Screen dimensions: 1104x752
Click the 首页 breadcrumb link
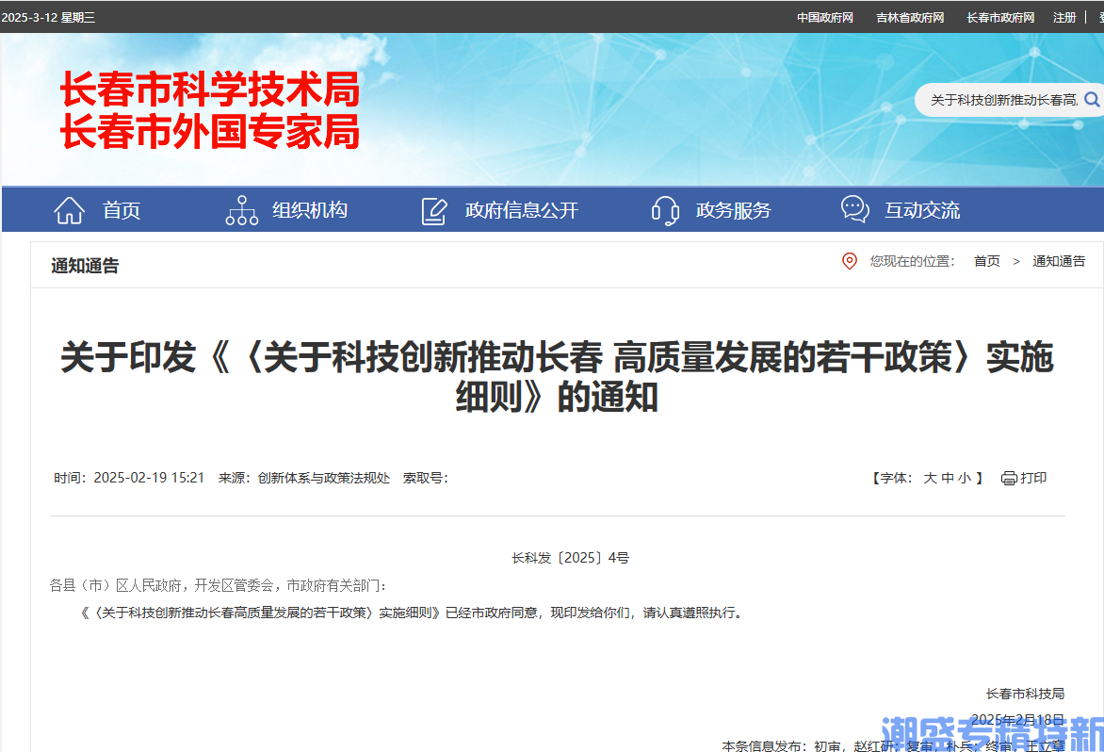point(986,261)
